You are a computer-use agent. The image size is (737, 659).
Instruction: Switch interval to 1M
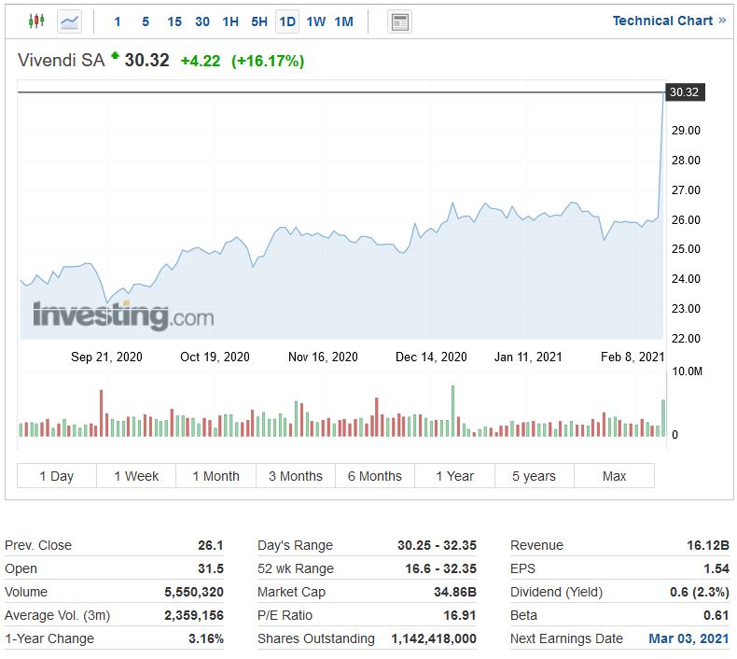(x=344, y=21)
